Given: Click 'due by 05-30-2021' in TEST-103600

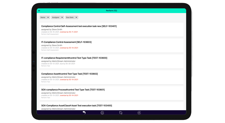Looking at the screenshot, I should (x=67, y=64).
